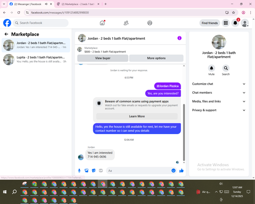The height and width of the screenshot is (204, 255).
Task: Attach a photo file in composer
Action: [x=87, y=170]
